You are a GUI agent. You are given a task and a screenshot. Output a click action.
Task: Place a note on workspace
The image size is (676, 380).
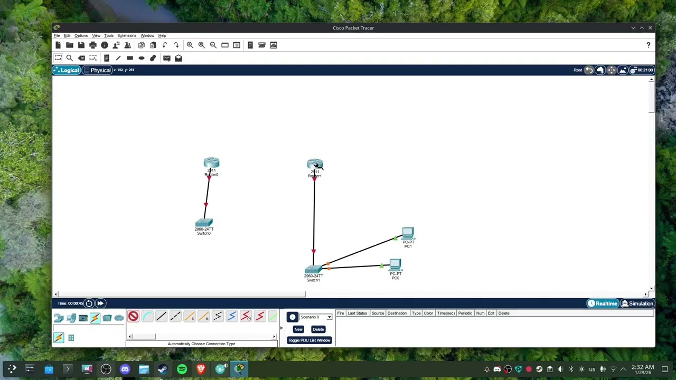pyautogui.click(x=107, y=58)
